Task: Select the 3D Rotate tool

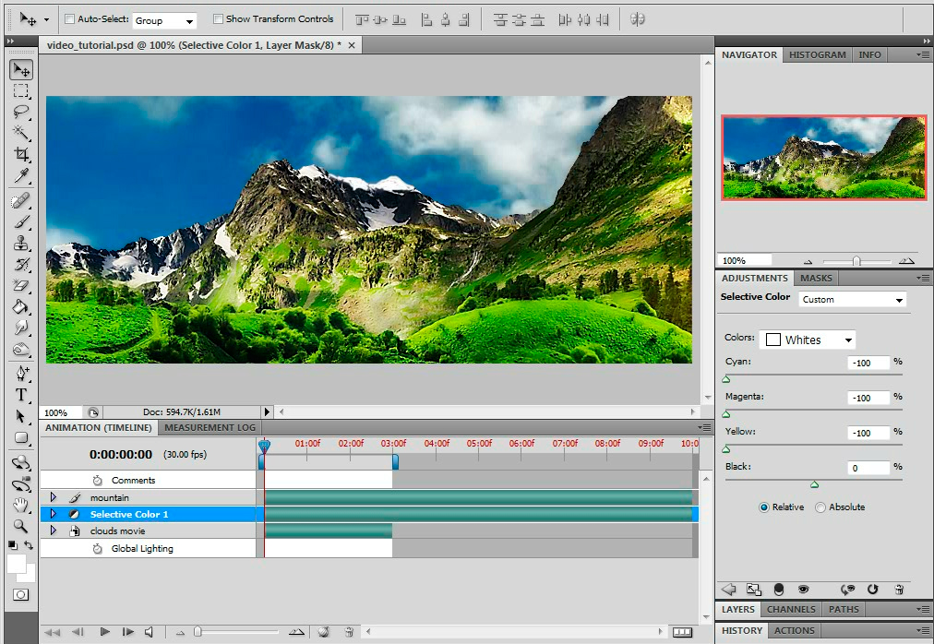Action: [x=21, y=463]
